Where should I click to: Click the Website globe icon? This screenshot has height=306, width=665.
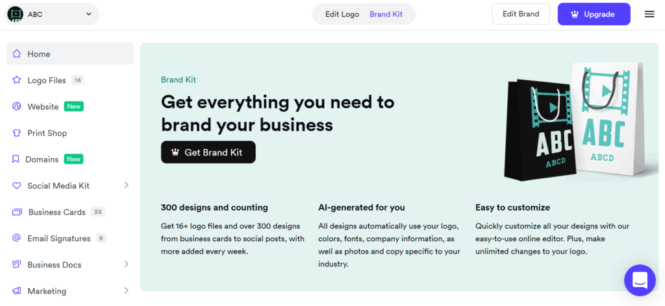click(x=16, y=106)
